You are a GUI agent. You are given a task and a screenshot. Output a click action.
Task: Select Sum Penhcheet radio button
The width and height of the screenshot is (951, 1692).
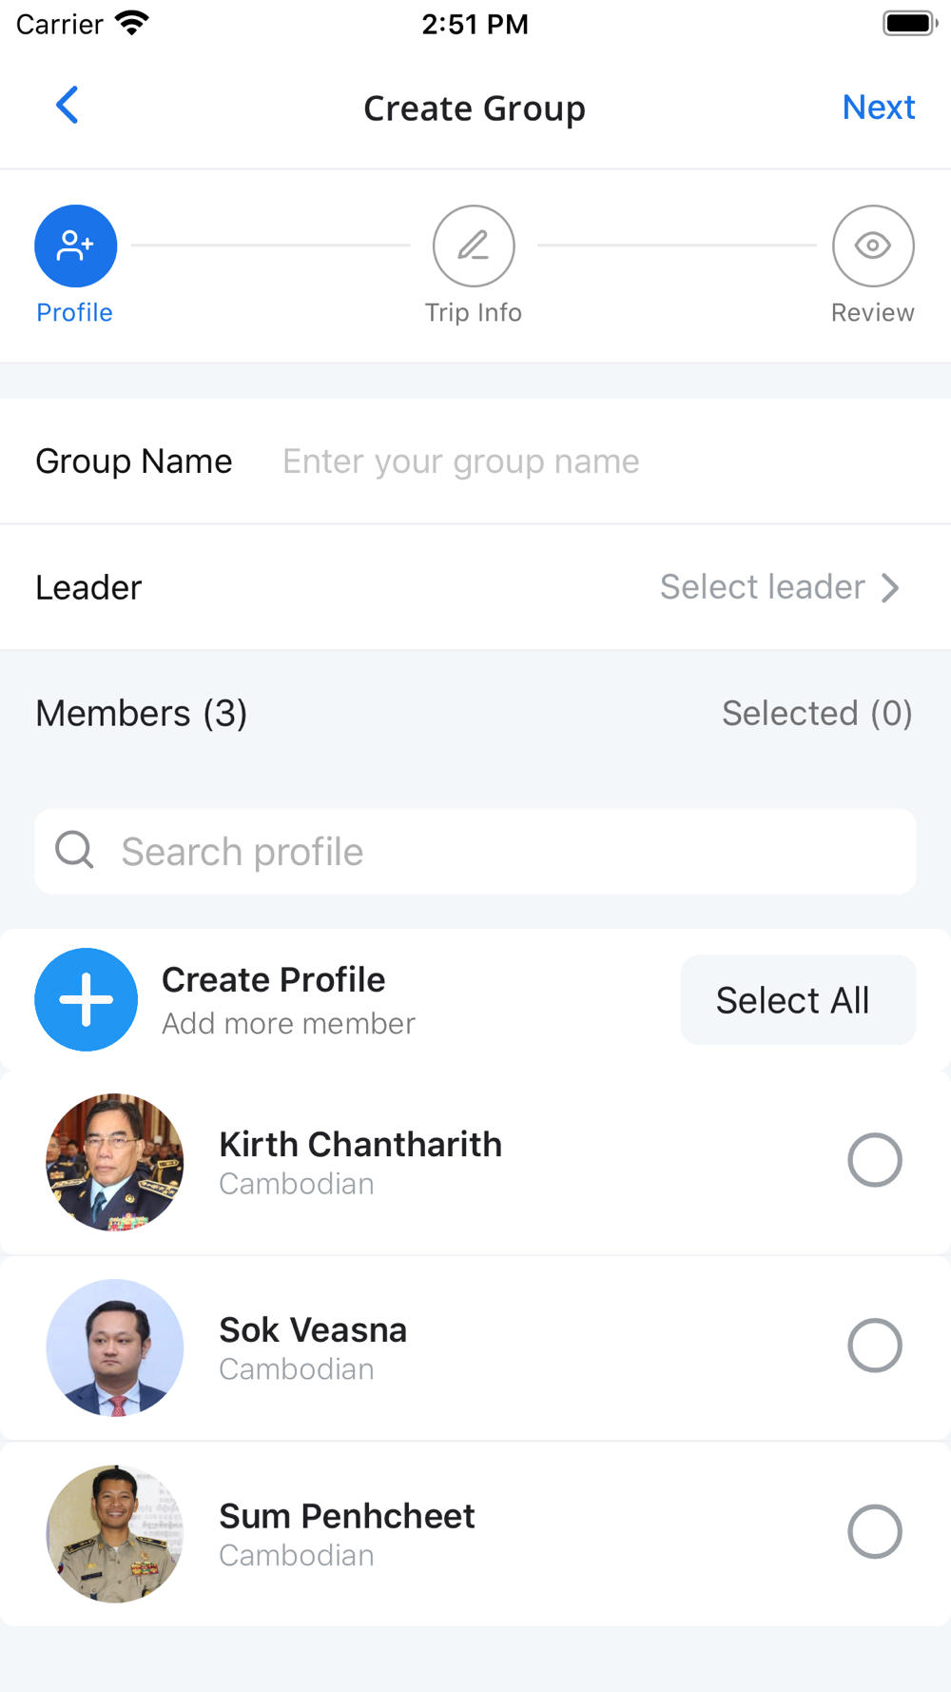pyautogui.click(x=875, y=1531)
